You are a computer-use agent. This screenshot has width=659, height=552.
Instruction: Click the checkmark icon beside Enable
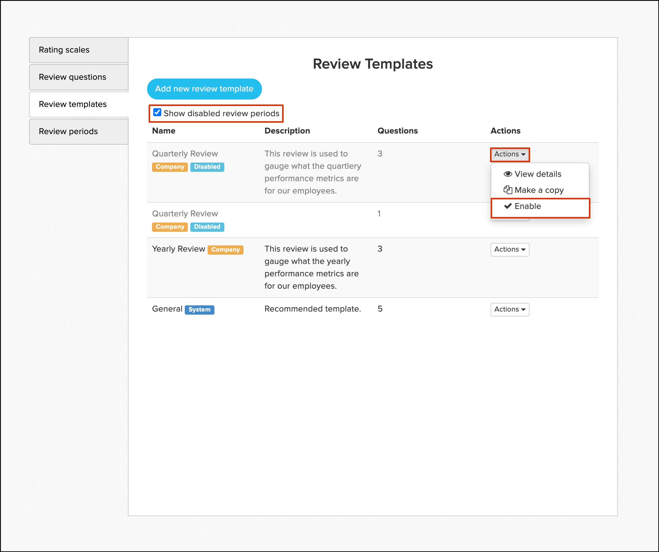point(507,206)
